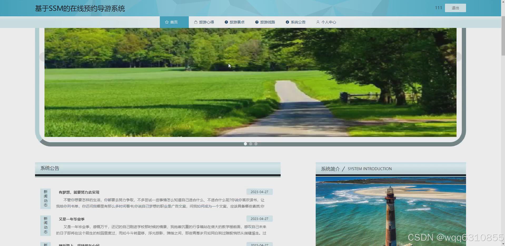This screenshot has width=505, height=246.
Task: Click the scrollbar up arrow
Action: (x=503, y=2)
